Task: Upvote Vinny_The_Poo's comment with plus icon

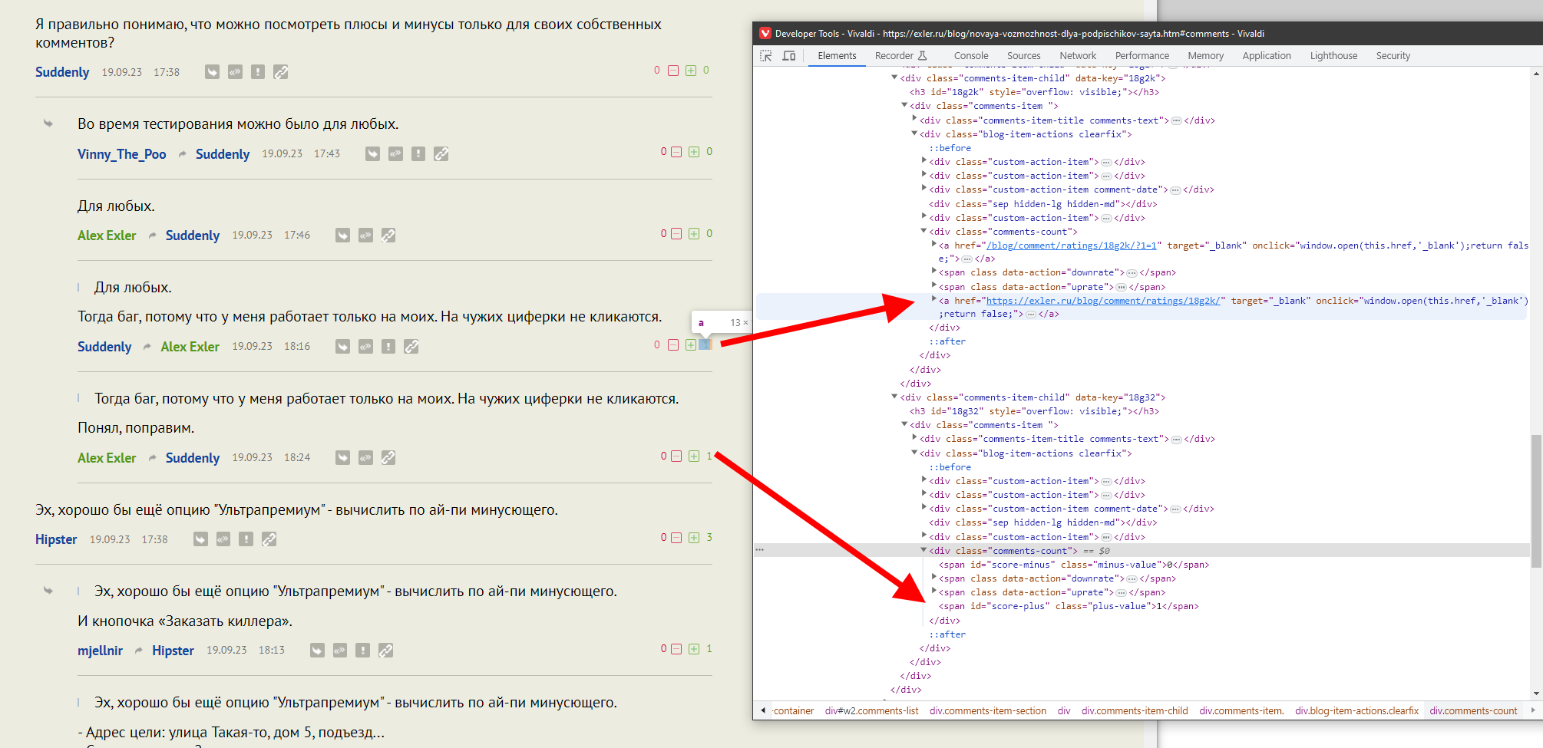Action: 694,152
